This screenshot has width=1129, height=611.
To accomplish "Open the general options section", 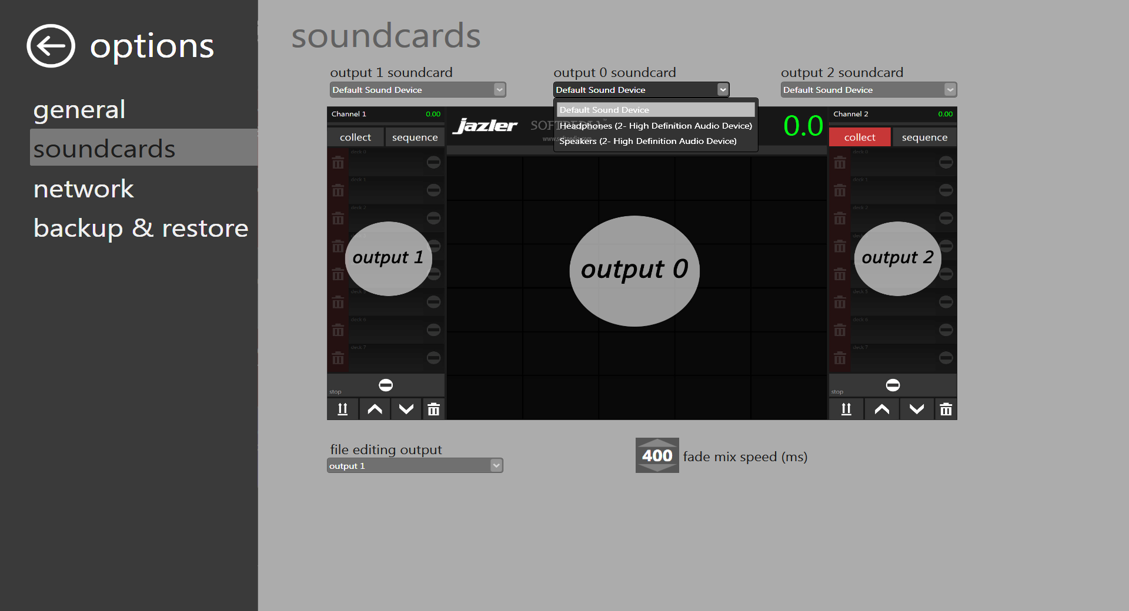I will (79, 109).
